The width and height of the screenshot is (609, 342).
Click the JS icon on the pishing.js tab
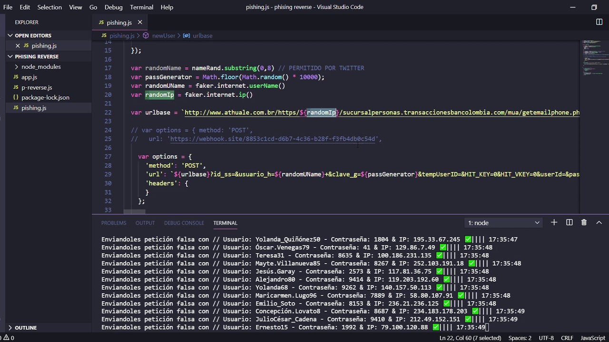101,22
